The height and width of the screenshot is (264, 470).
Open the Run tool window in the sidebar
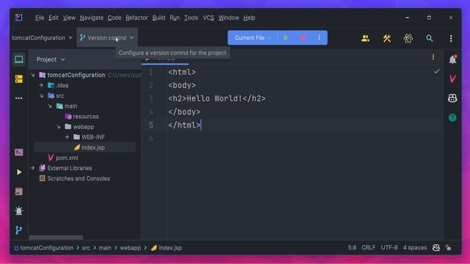click(19, 172)
